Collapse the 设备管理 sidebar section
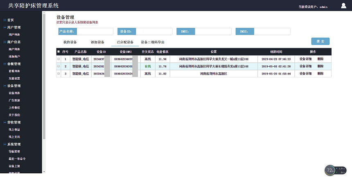Image resolution: width=352 pixels, height=177 pixels. pos(5,86)
